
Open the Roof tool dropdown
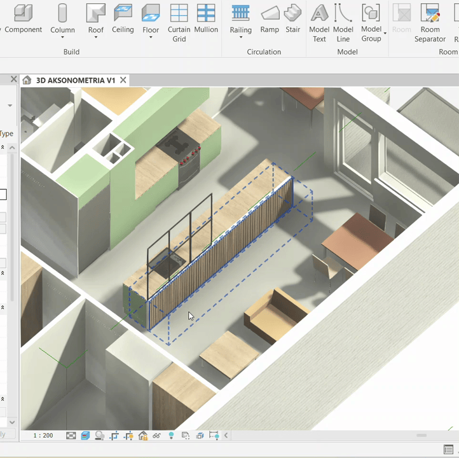pyautogui.click(x=96, y=38)
